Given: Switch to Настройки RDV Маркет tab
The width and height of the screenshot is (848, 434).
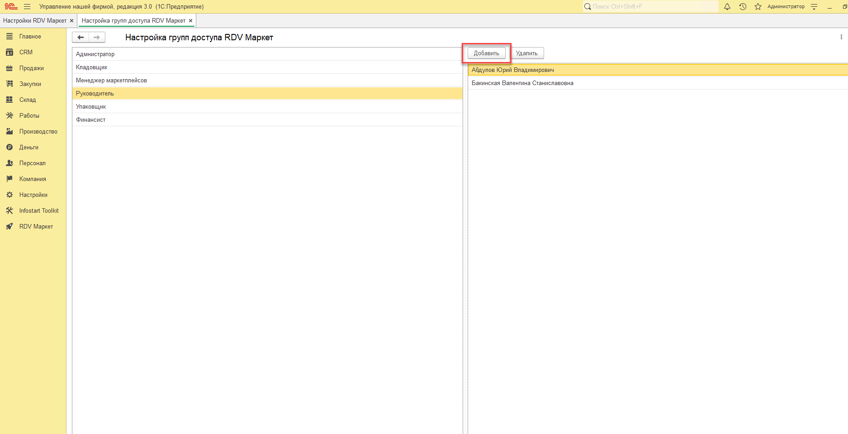Looking at the screenshot, I should 35,20.
